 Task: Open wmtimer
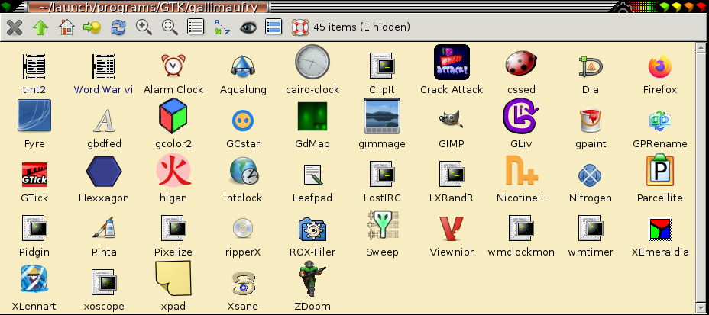[x=591, y=228]
